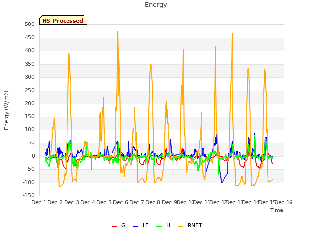
Task: Click the 100 y-axis tick label
Action: click(30, 129)
